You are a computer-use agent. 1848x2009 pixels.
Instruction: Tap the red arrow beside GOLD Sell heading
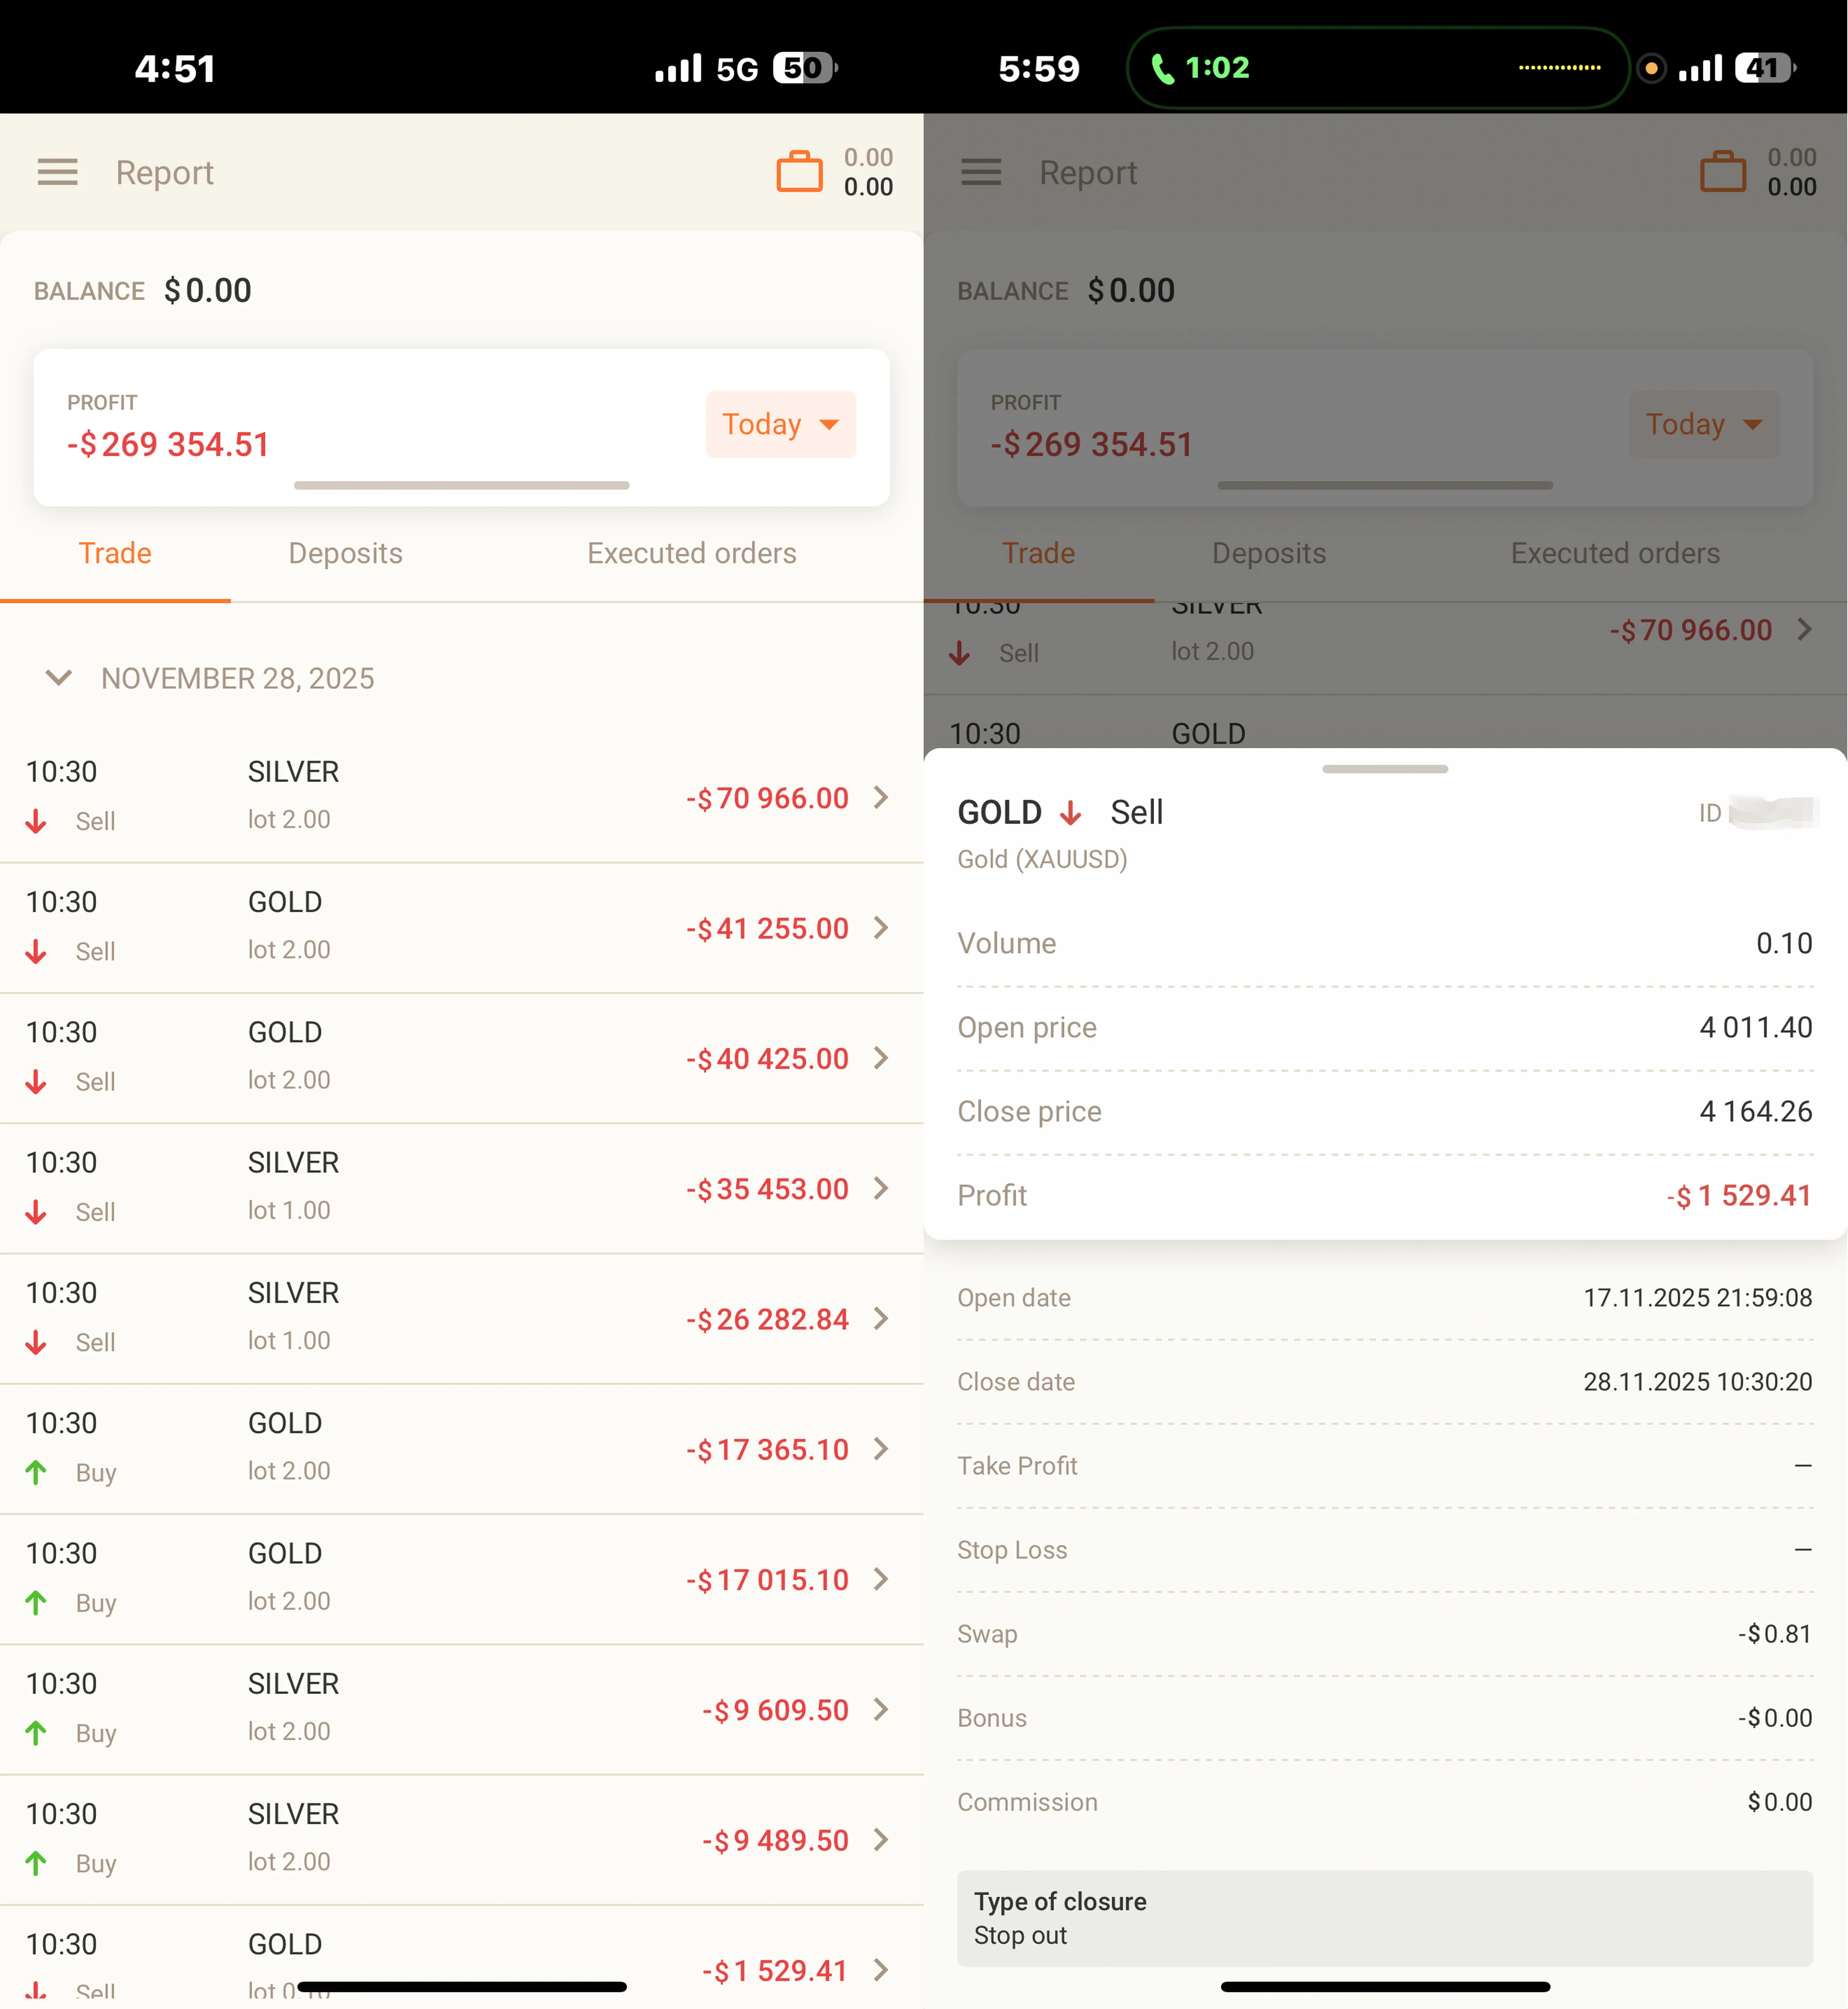point(1070,812)
